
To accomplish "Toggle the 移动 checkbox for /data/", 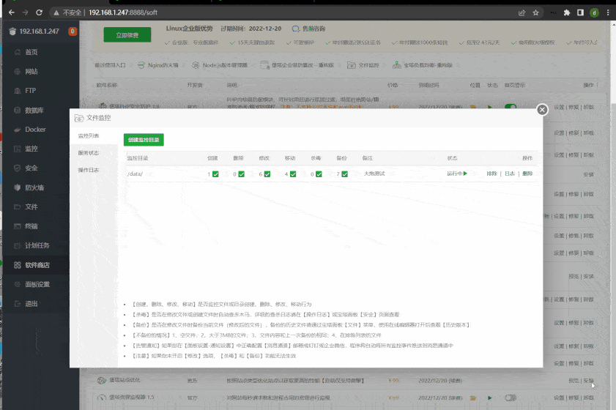I will 293,174.
